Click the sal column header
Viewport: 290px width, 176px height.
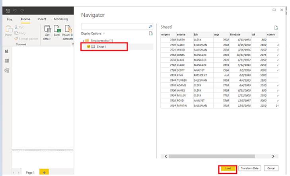(x=259, y=35)
